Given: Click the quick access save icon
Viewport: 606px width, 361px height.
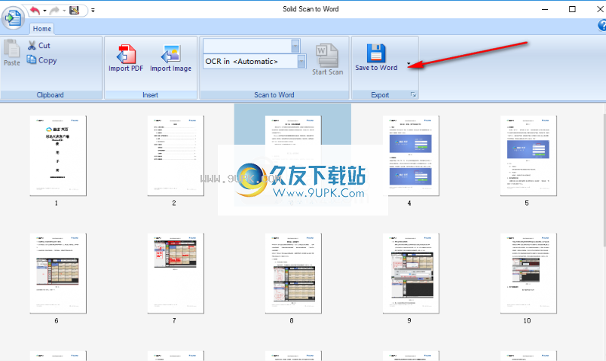Looking at the screenshot, I should (74, 11).
